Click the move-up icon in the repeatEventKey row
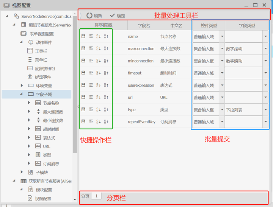273x207 pixels. coord(106,121)
